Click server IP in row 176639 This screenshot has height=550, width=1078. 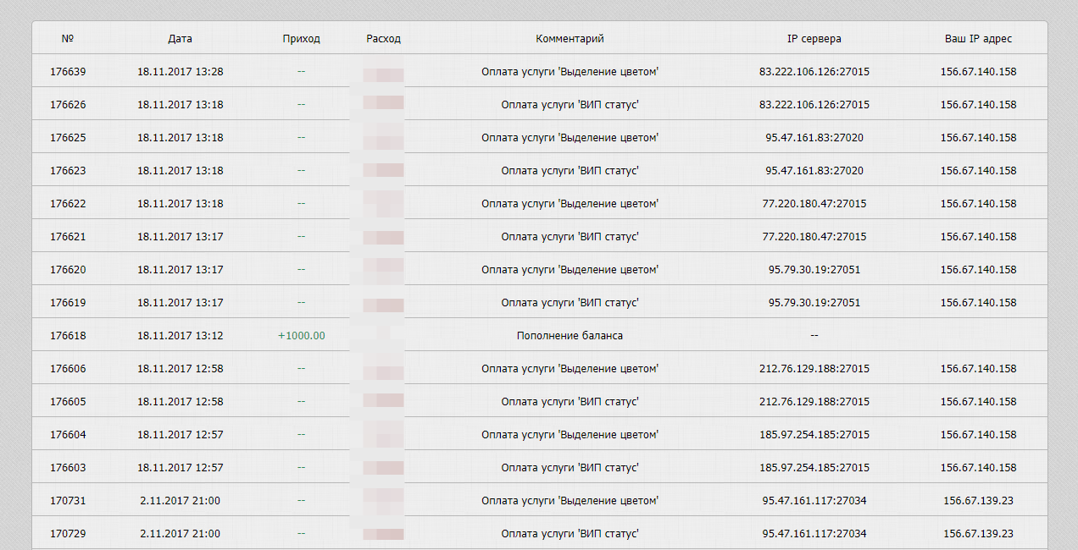[814, 72]
